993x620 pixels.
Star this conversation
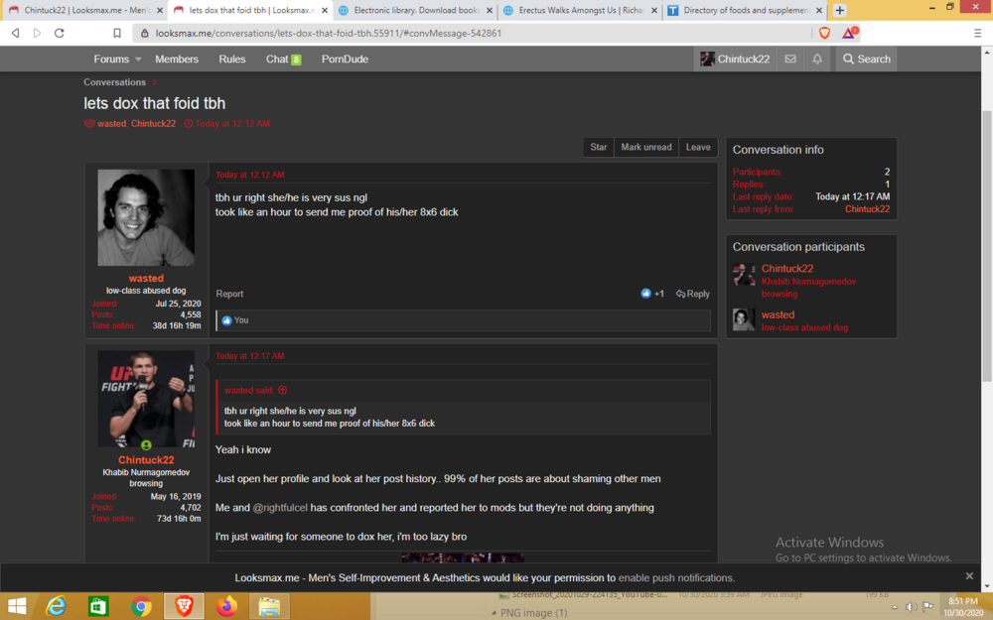(x=599, y=147)
